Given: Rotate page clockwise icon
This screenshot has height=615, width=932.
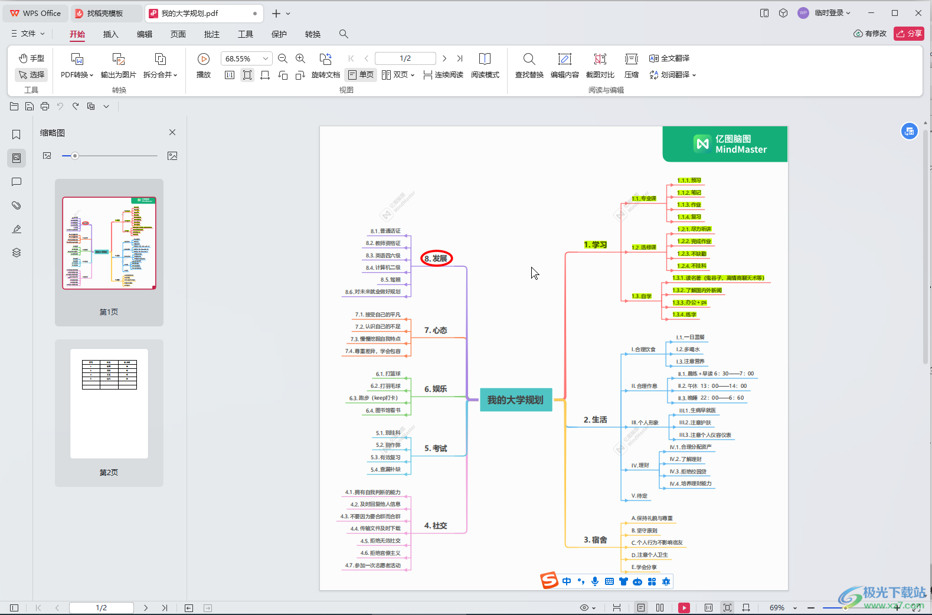Looking at the screenshot, I should pyautogui.click(x=300, y=75).
